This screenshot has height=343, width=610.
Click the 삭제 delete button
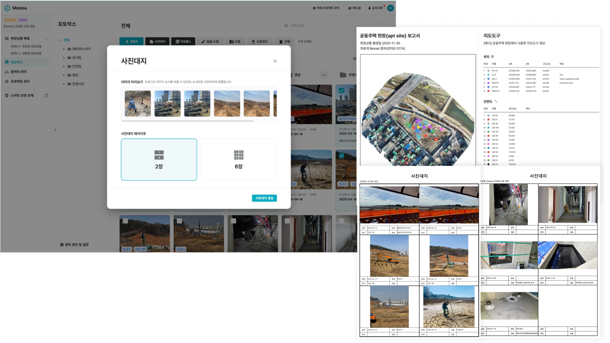point(285,41)
